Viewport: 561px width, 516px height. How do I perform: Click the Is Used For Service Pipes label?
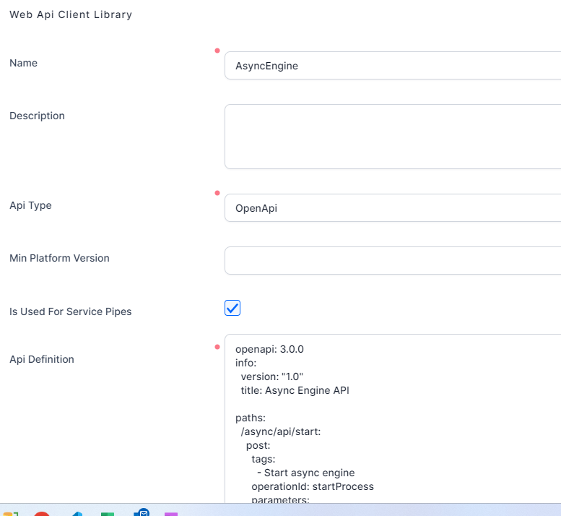70,312
